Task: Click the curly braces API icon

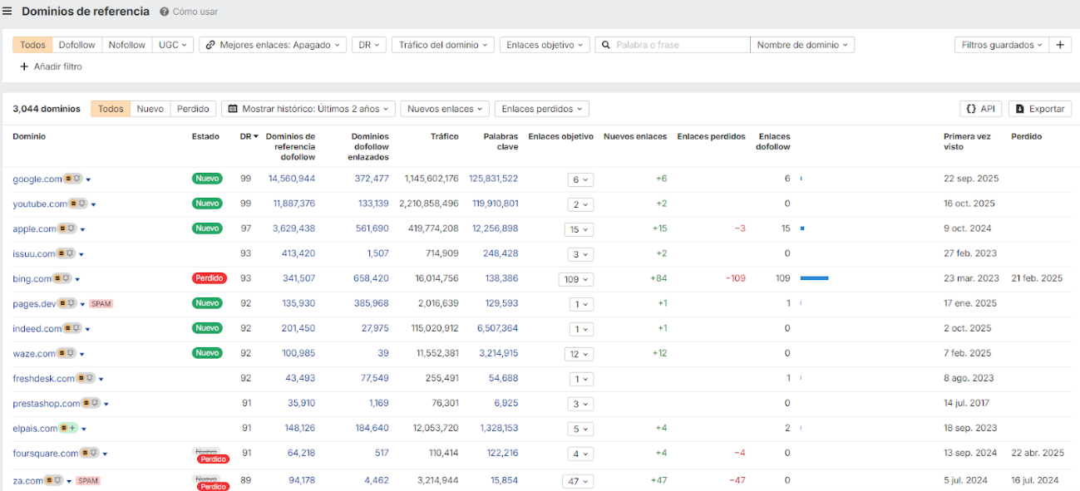Action: tap(970, 109)
